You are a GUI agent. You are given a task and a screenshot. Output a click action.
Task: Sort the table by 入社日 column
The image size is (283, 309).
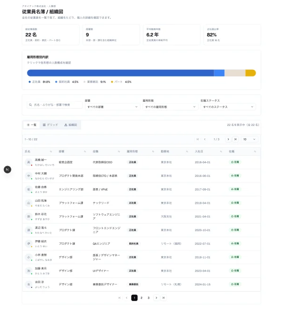pos(221,151)
